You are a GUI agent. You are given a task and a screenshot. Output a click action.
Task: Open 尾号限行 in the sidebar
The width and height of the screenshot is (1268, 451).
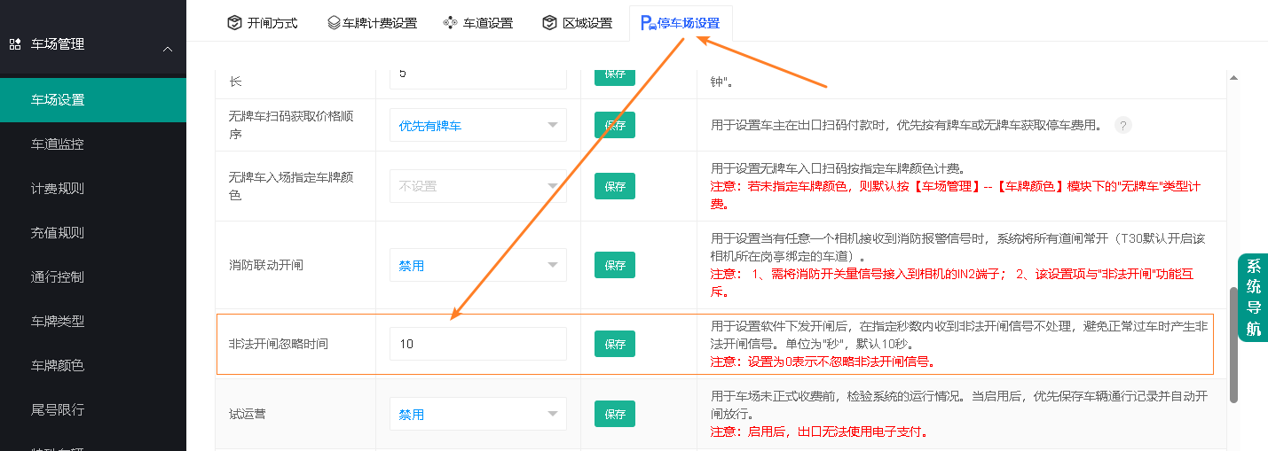[93, 410]
